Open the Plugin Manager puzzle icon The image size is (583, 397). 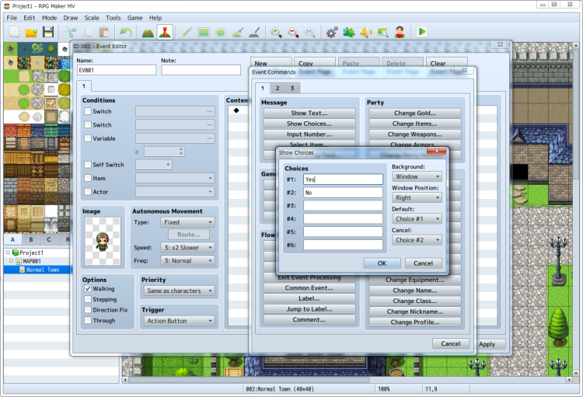point(348,32)
